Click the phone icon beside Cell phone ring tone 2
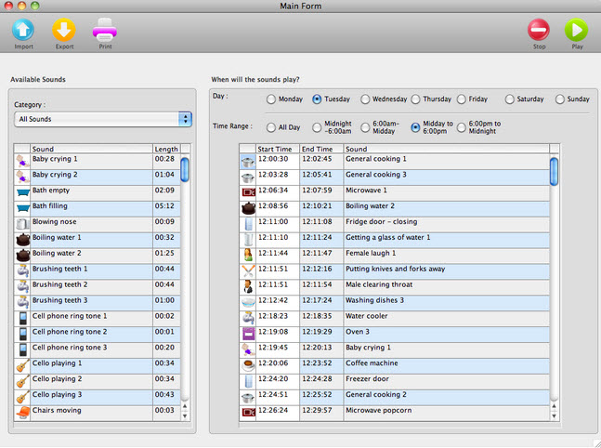This screenshot has height=448, width=601. click(x=22, y=333)
